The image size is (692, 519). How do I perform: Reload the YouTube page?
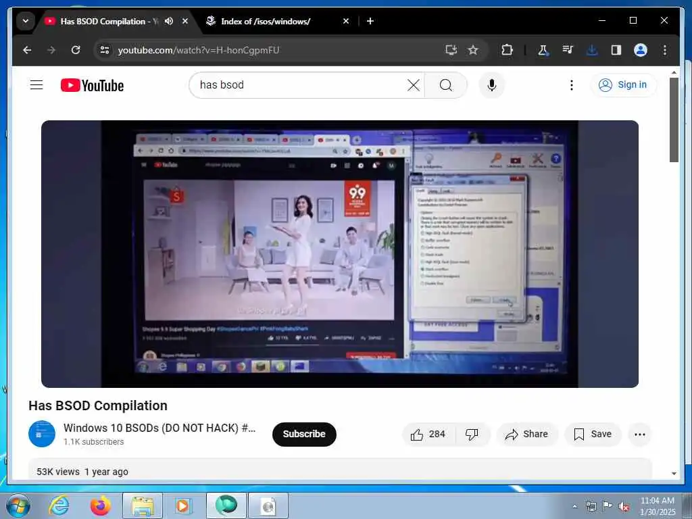pyautogui.click(x=76, y=50)
